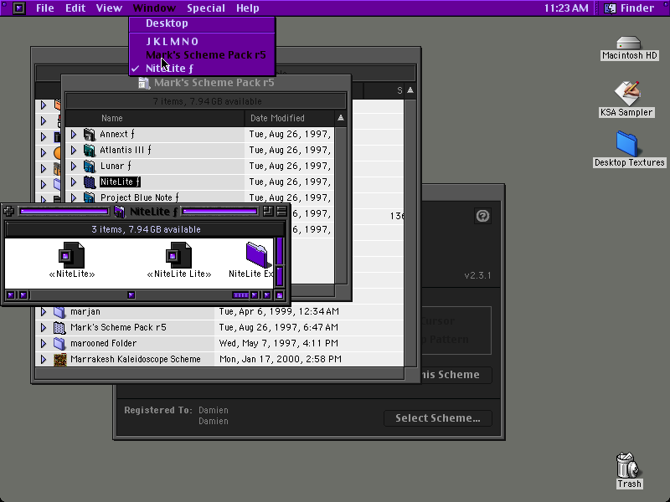Image resolution: width=670 pixels, height=502 pixels.
Task: Click the Lunar ƒ folder icon
Action: [x=90, y=166]
